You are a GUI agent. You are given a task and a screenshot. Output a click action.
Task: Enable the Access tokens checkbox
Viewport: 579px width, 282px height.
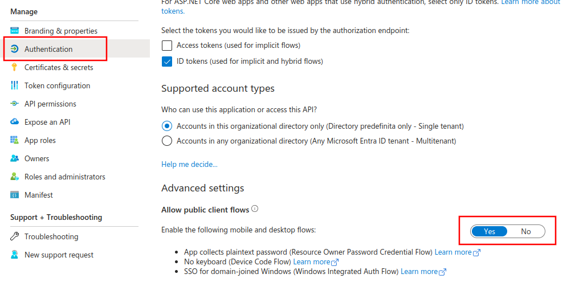[167, 46]
